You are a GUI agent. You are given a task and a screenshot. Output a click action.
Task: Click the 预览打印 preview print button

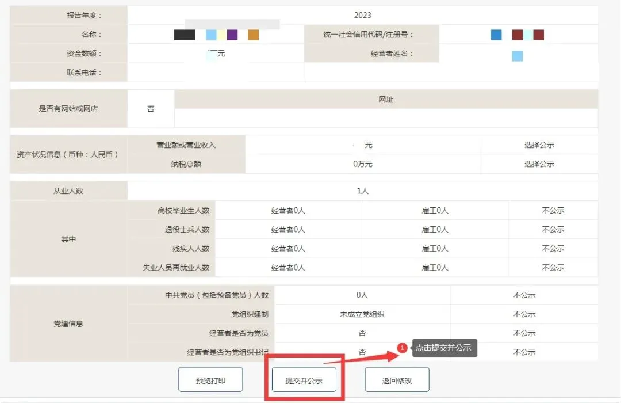point(210,379)
